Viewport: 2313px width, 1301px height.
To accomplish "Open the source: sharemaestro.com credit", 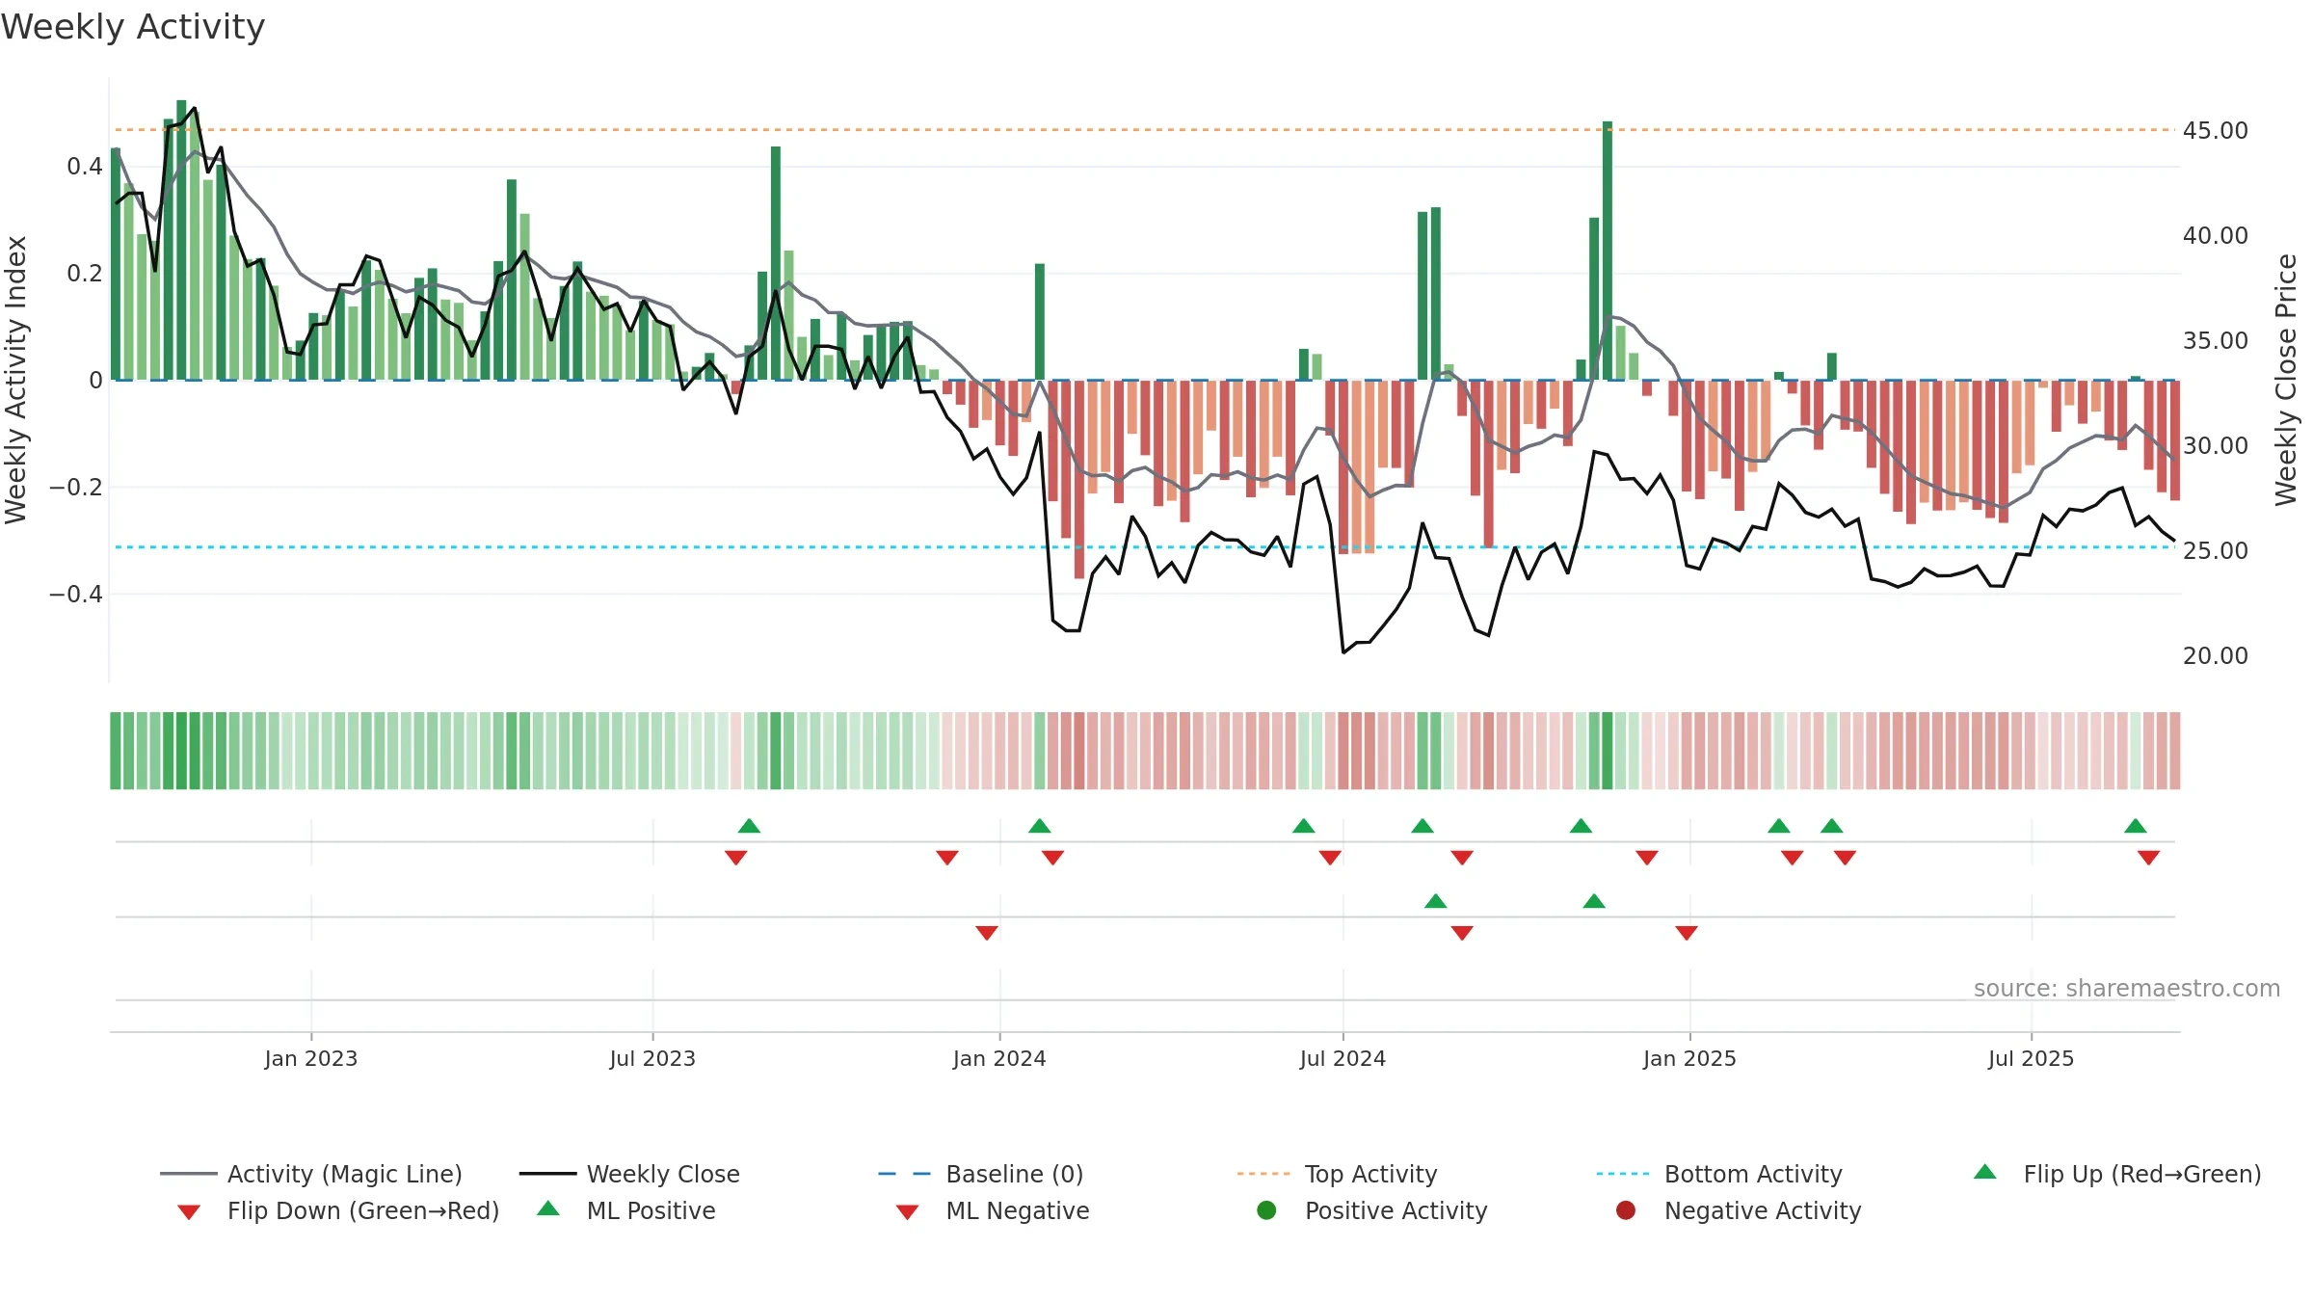I will click(2126, 989).
